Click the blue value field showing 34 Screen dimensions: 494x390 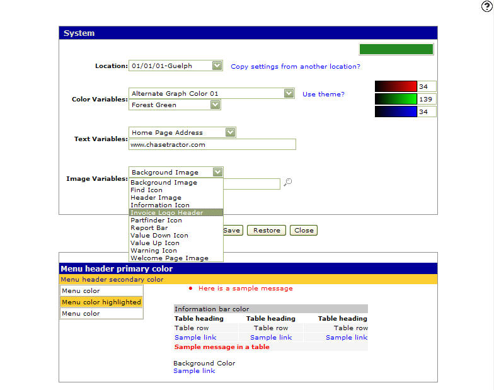pyautogui.click(x=427, y=112)
